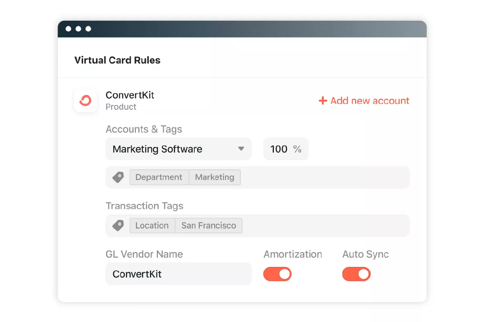
Task: Click the Virtual Card Rules heading
Action: (118, 60)
